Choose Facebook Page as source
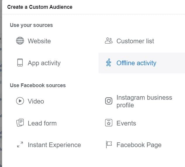The width and height of the screenshot is (185, 167). click(139, 145)
